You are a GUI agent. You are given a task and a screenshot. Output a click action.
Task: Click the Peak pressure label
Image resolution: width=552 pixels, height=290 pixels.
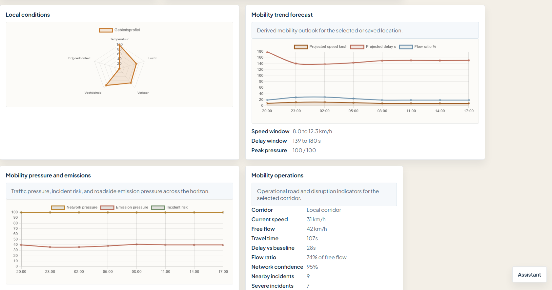[x=269, y=150]
